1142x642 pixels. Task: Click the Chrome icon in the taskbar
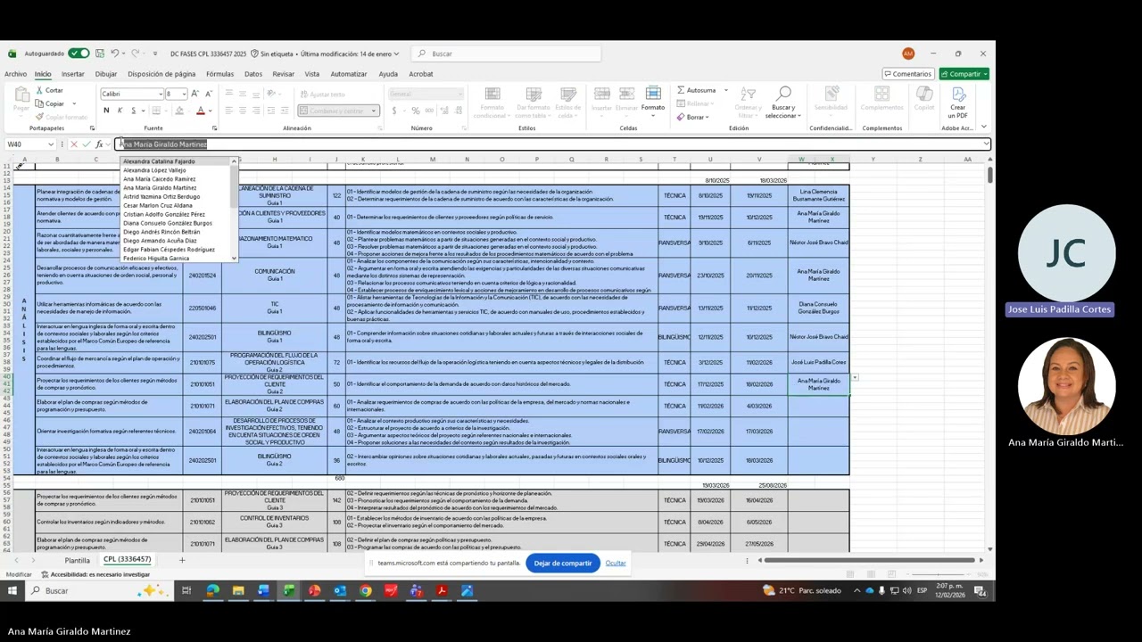click(366, 590)
